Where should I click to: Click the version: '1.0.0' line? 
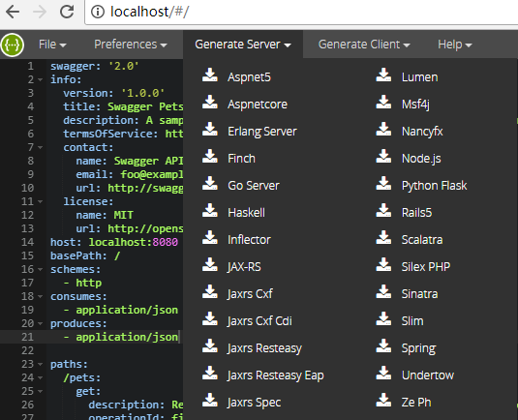pos(113,93)
